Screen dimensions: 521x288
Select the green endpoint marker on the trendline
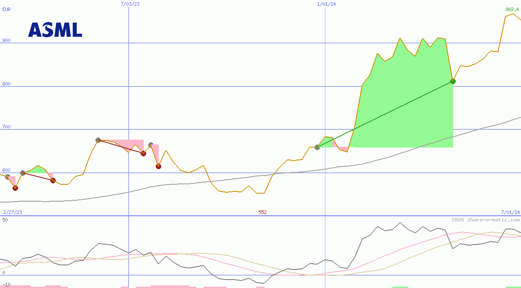(x=453, y=81)
